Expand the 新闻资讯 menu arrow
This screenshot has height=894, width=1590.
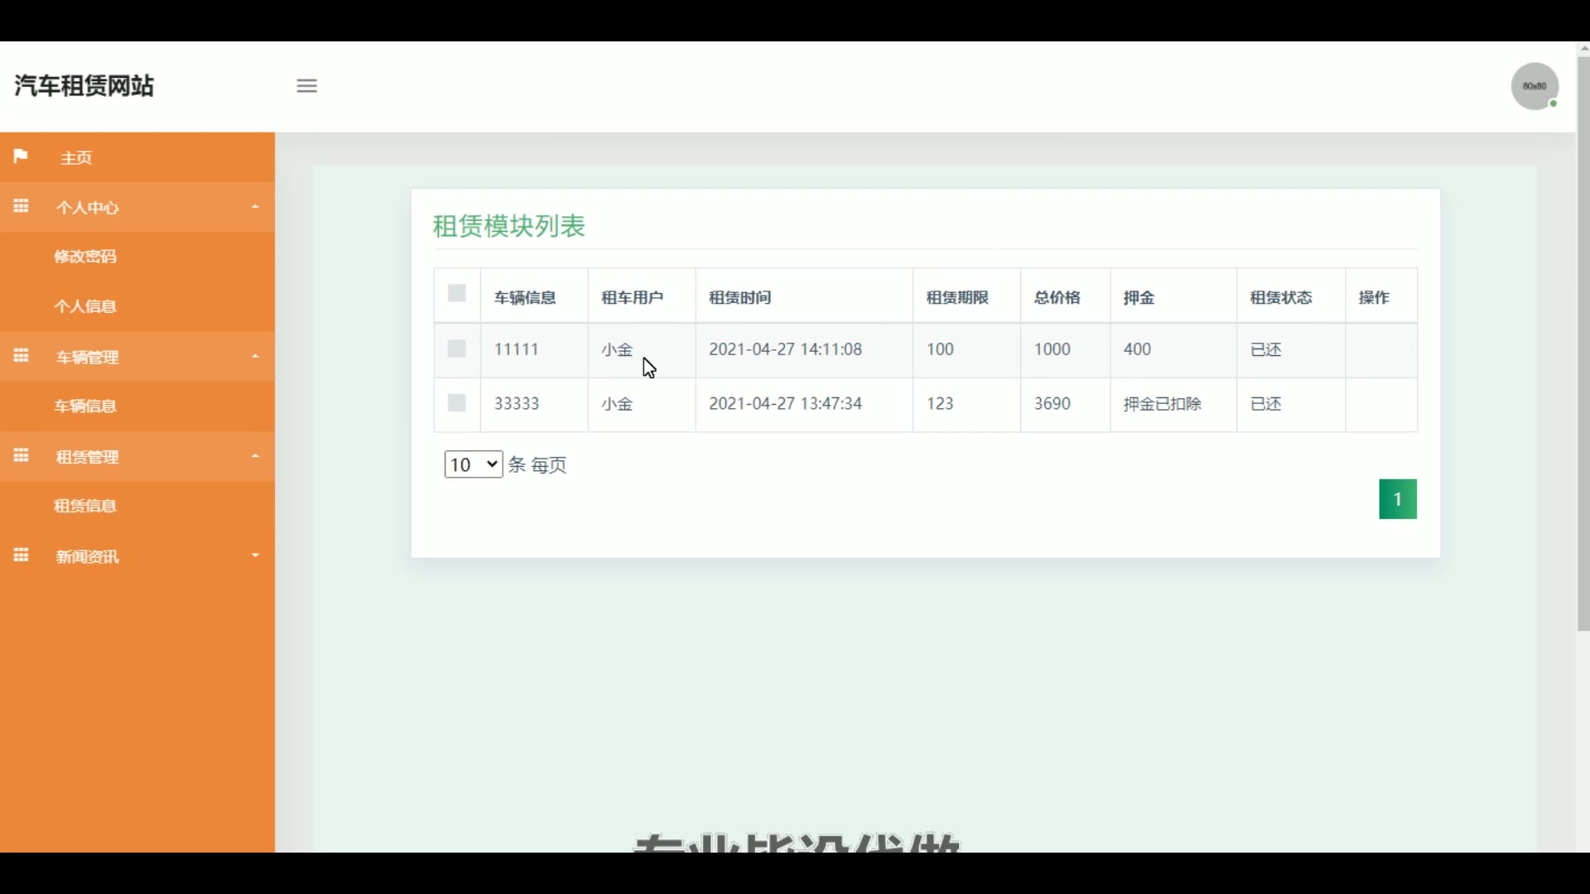pos(255,555)
